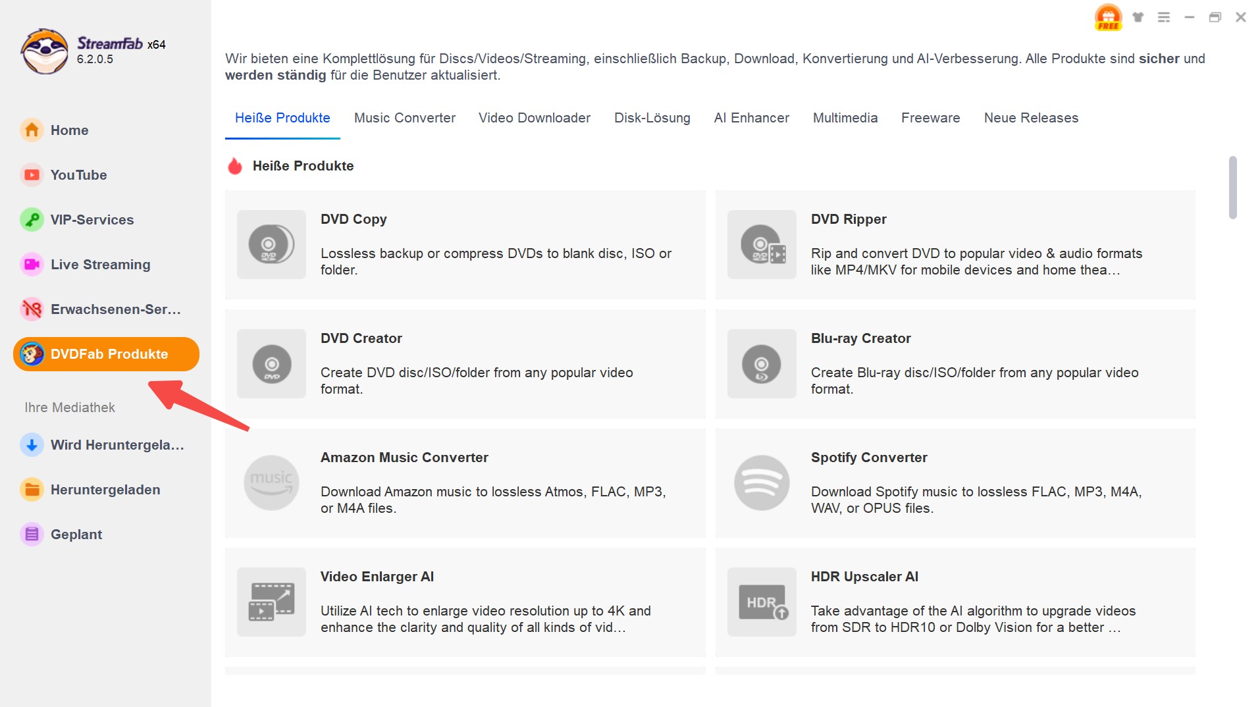Open the Erwachsenen-Services icon
Viewport: 1260px width, 707px height.
[x=32, y=309]
